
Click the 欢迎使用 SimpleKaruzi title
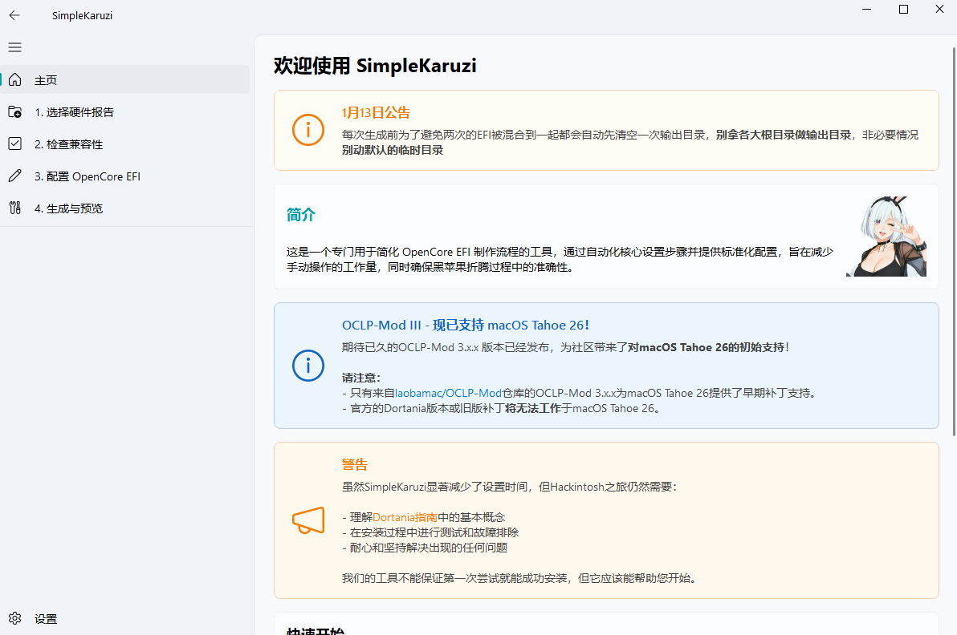(375, 66)
